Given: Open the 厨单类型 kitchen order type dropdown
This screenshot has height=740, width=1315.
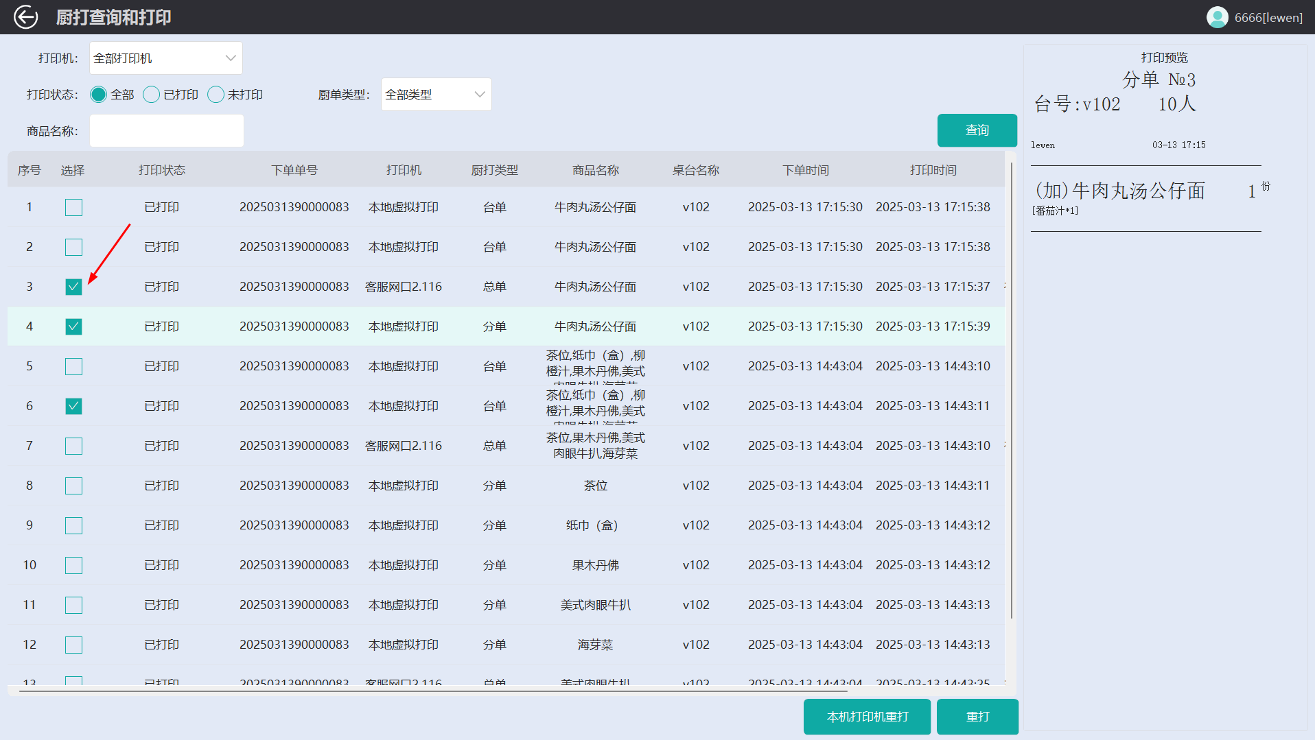Looking at the screenshot, I should [435, 94].
